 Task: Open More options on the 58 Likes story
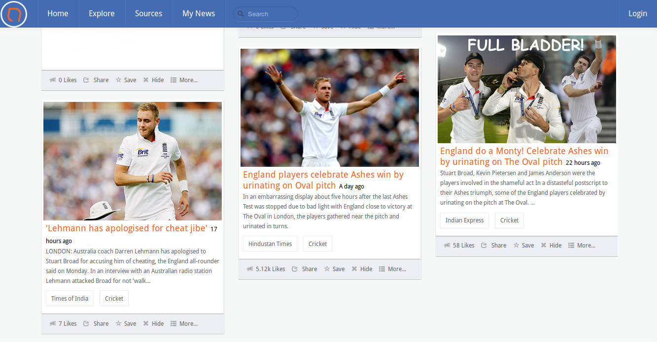582,246
